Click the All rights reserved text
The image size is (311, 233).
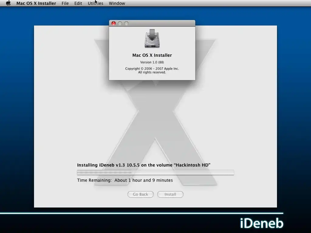tap(152, 72)
